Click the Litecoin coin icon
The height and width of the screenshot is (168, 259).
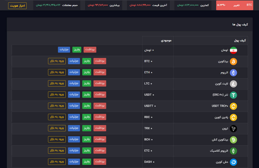pyautogui.click(x=233, y=84)
